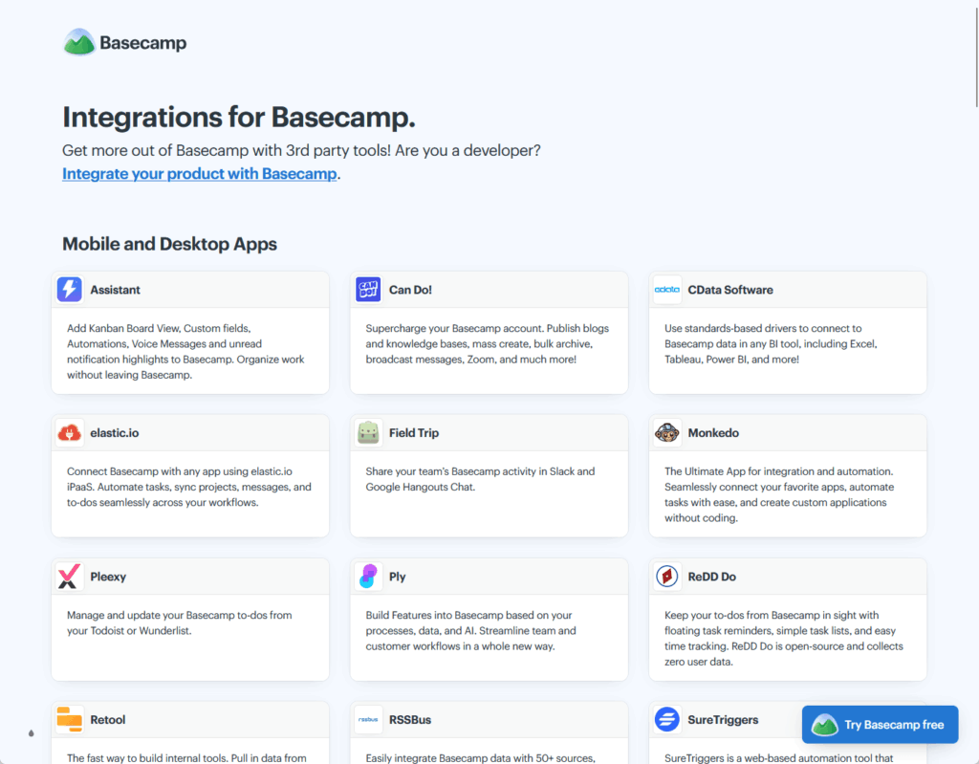Click the small droplet icon at bottom left
This screenshot has height=764, width=979.
[x=32, y=733]
